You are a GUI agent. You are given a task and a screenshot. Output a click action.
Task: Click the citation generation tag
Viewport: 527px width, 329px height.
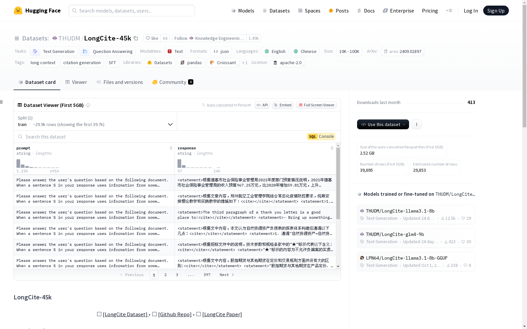pyautogui.click(x=82, y=63)
